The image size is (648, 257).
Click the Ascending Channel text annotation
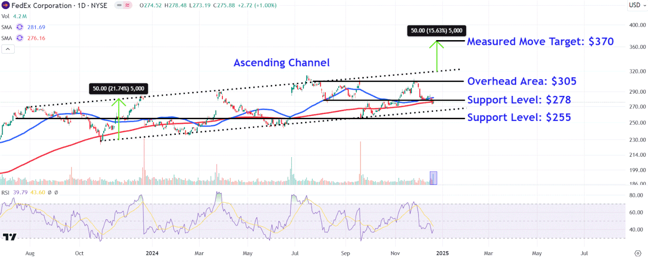pos(282,63)
